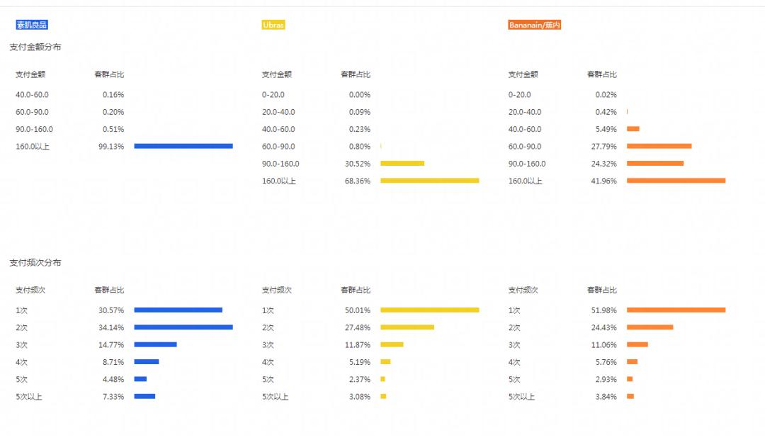
Task: Click 素肌良品's 7.33% bar for 5次以上
Action: (144, 397)
